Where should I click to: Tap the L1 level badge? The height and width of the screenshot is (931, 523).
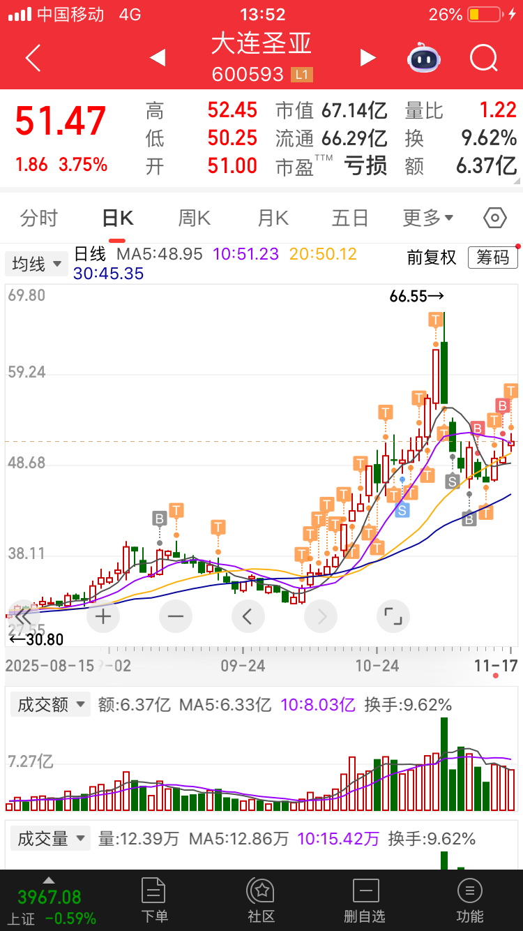pyautogui.click(x=301, y=75)
